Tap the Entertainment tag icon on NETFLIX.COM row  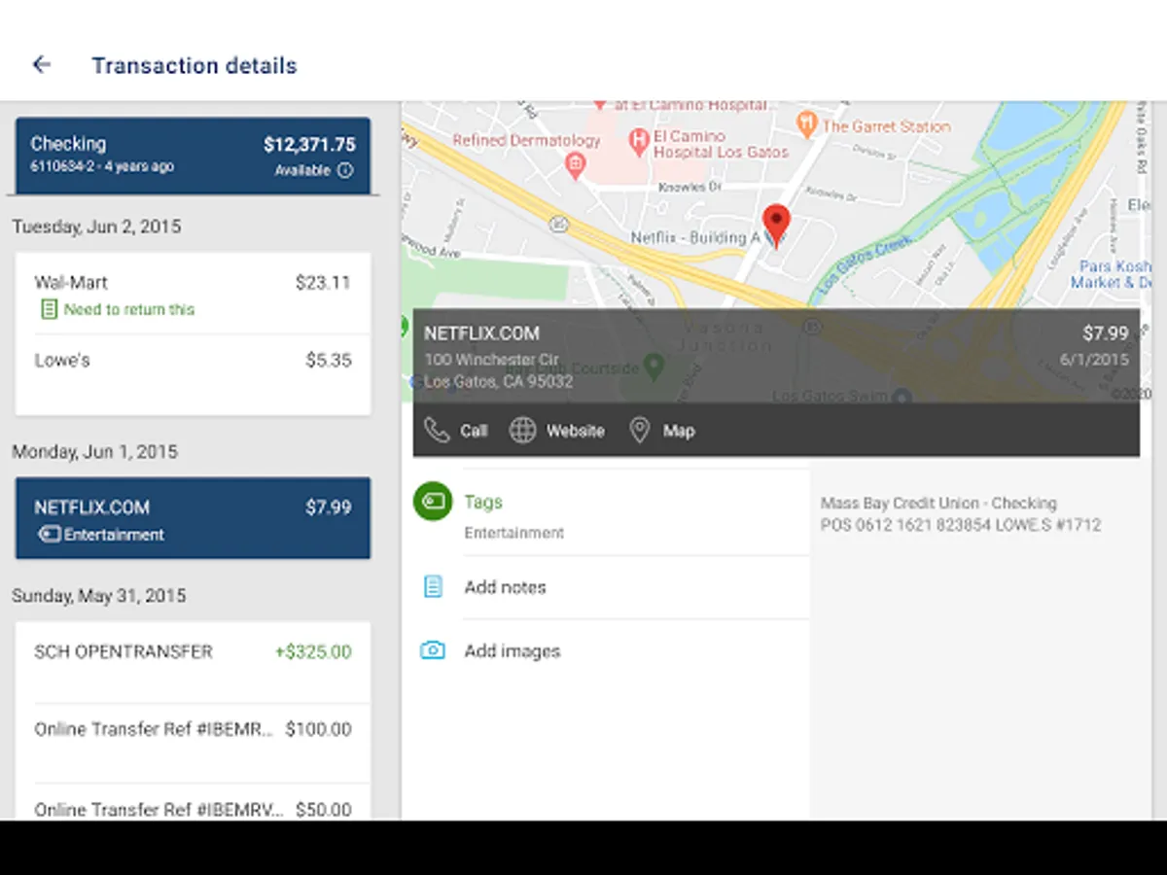[50, 534]
